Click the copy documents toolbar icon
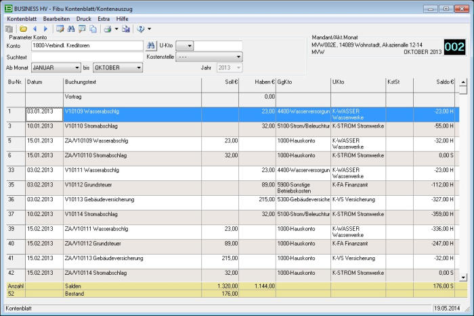 pos(93,29)
